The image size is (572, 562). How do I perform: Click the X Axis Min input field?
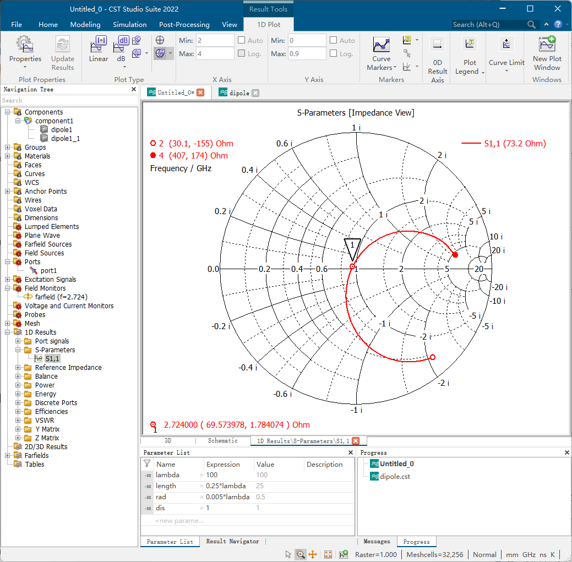215,40
